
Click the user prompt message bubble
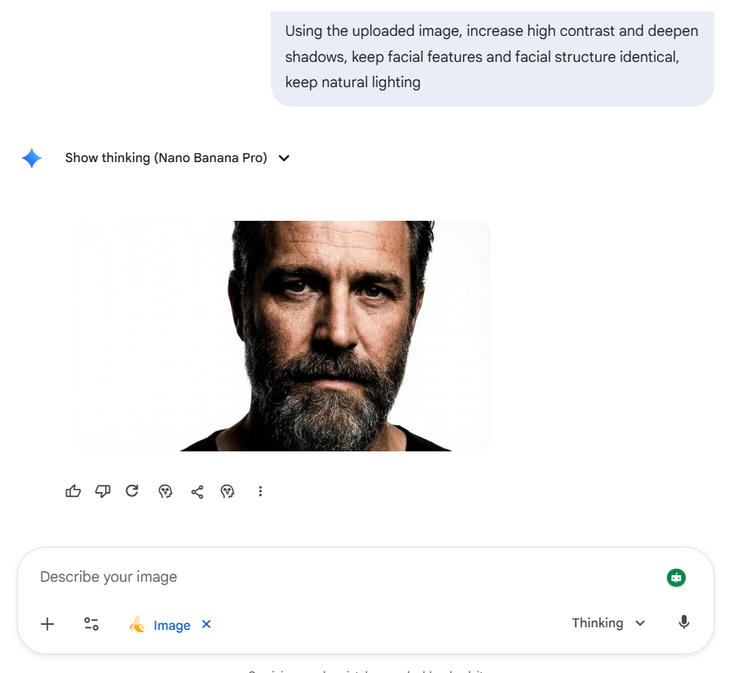pos(492,57)
